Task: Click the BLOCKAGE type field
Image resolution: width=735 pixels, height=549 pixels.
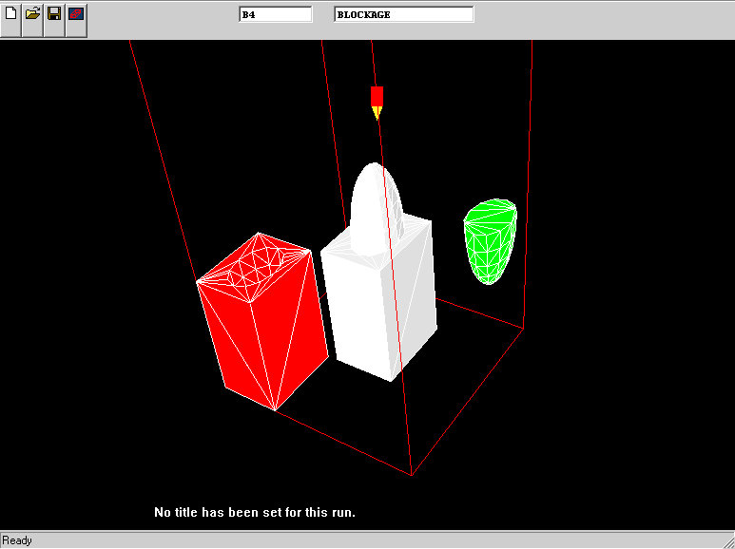Action: click(403, 15)
